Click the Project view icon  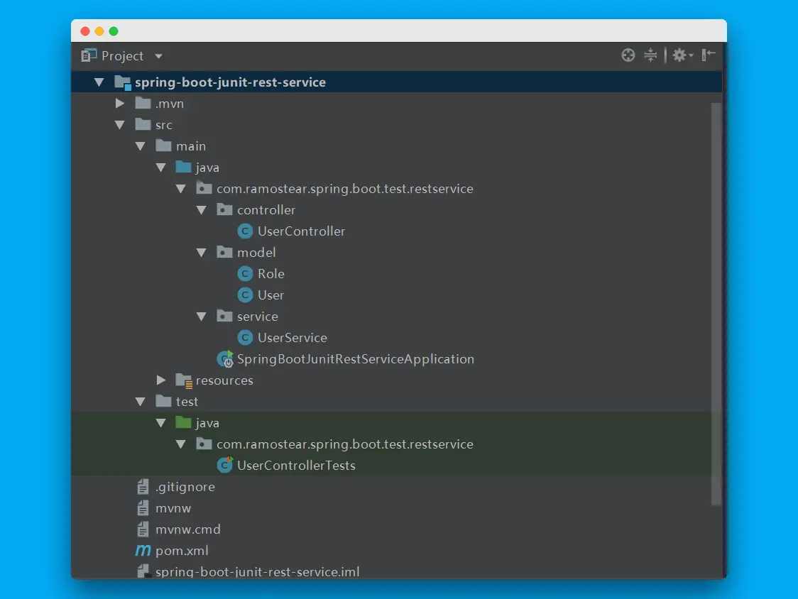click(x=89, y=55)
